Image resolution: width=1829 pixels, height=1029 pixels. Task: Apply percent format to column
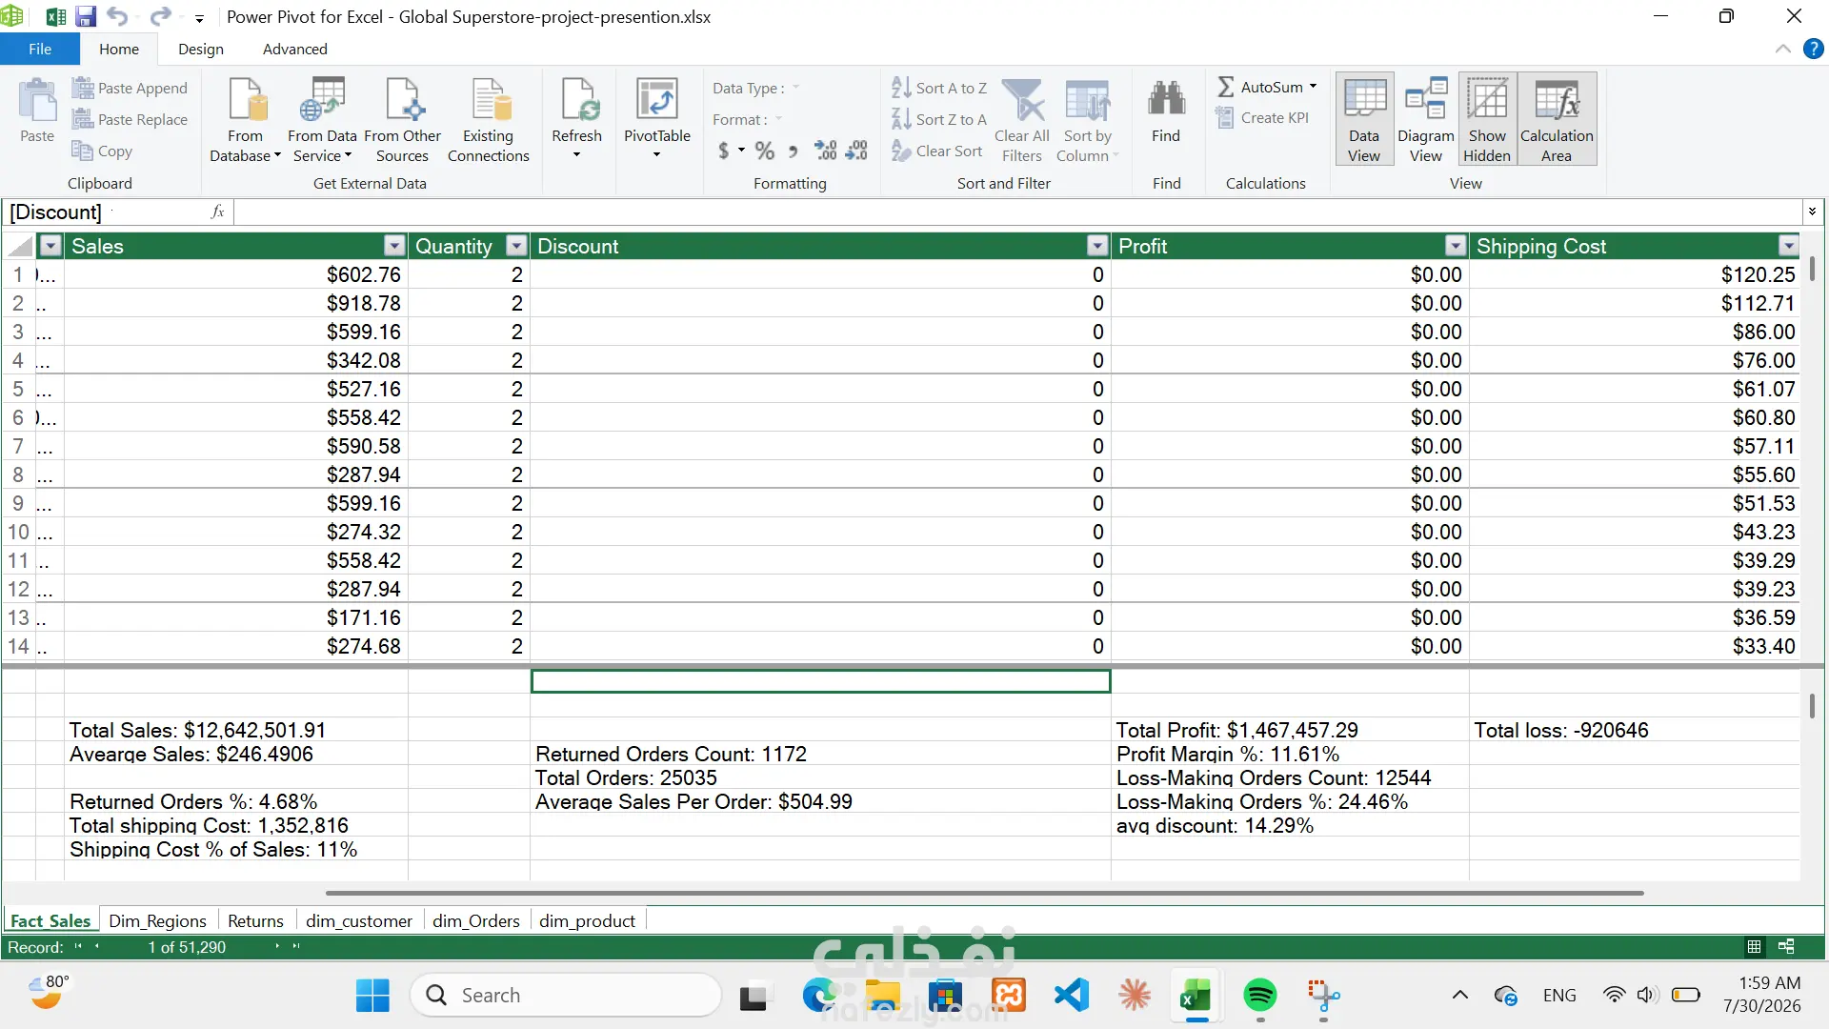click(764, 151)
